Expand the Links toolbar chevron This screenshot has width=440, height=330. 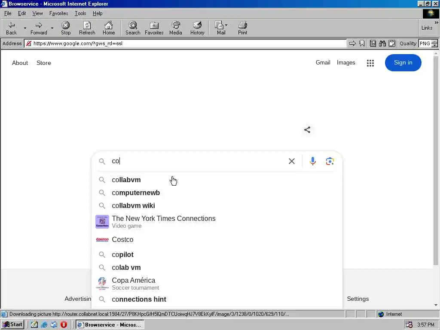(x=437, y=22)
